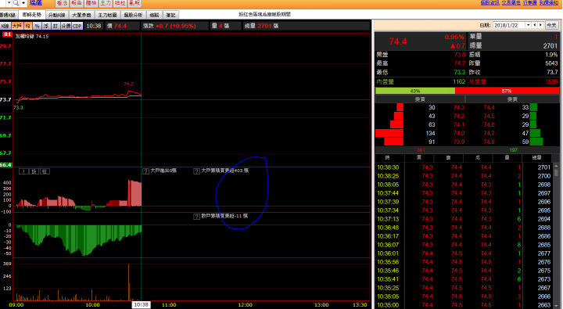The width and height of the screenshot is (563, 309).
Task: Click the 委賣 ask column header
Action: click(x=512, y=99)
